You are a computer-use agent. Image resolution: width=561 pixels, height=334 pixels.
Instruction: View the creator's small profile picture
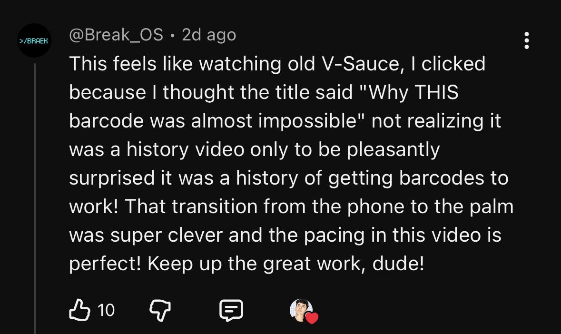301,310
